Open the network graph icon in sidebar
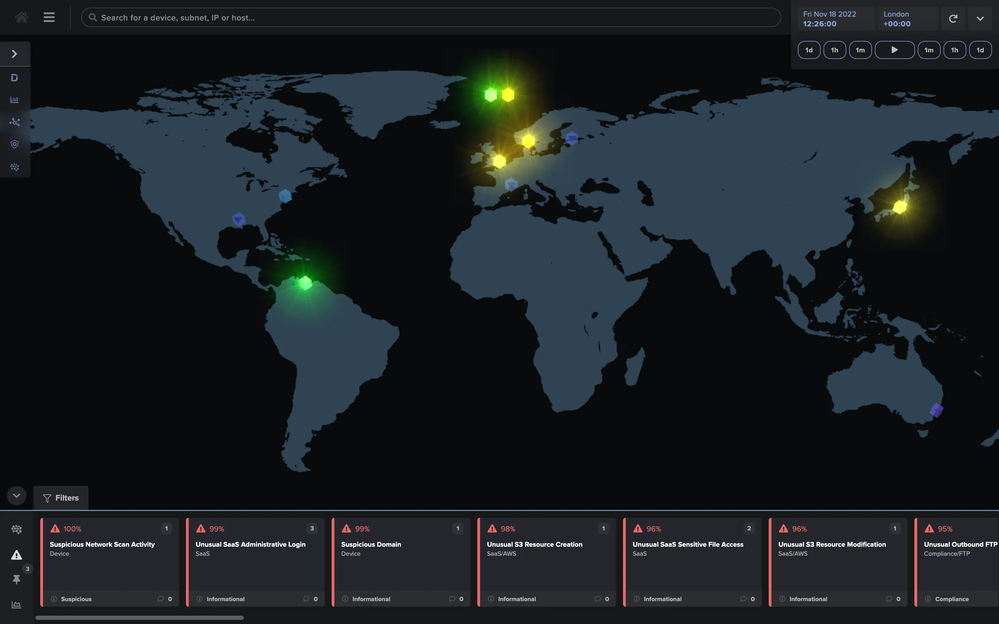Viewport: 999px width, 624px height. click(15, 122)
